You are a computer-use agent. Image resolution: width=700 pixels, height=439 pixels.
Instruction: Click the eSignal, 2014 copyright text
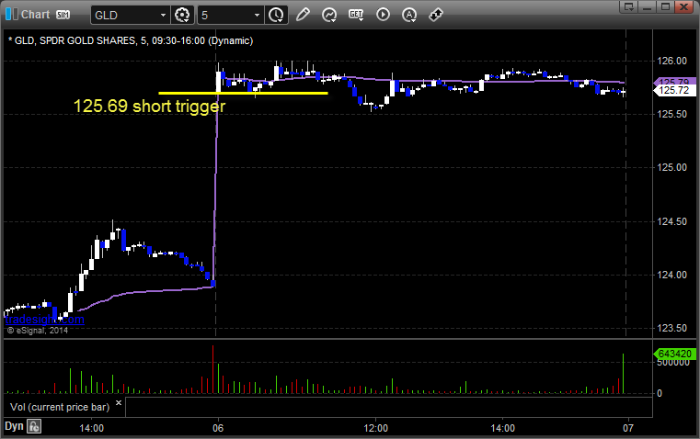pyautogui.click(x=38, y=331)
